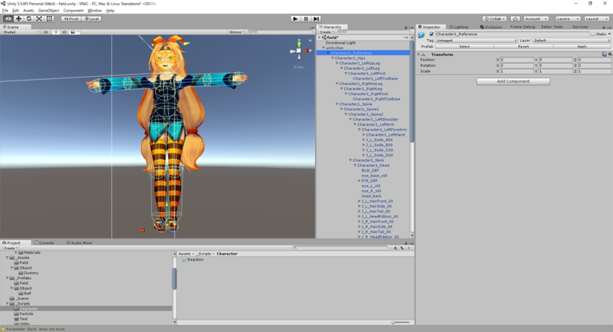Click the blue GameObject cube icon in Inspector

[421, 35]
